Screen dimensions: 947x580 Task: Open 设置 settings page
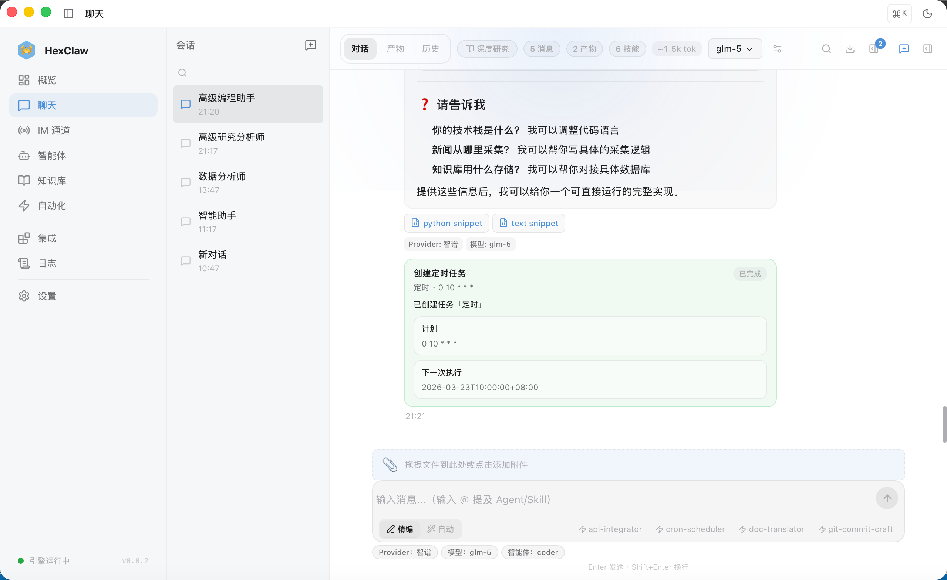(83, 296)
